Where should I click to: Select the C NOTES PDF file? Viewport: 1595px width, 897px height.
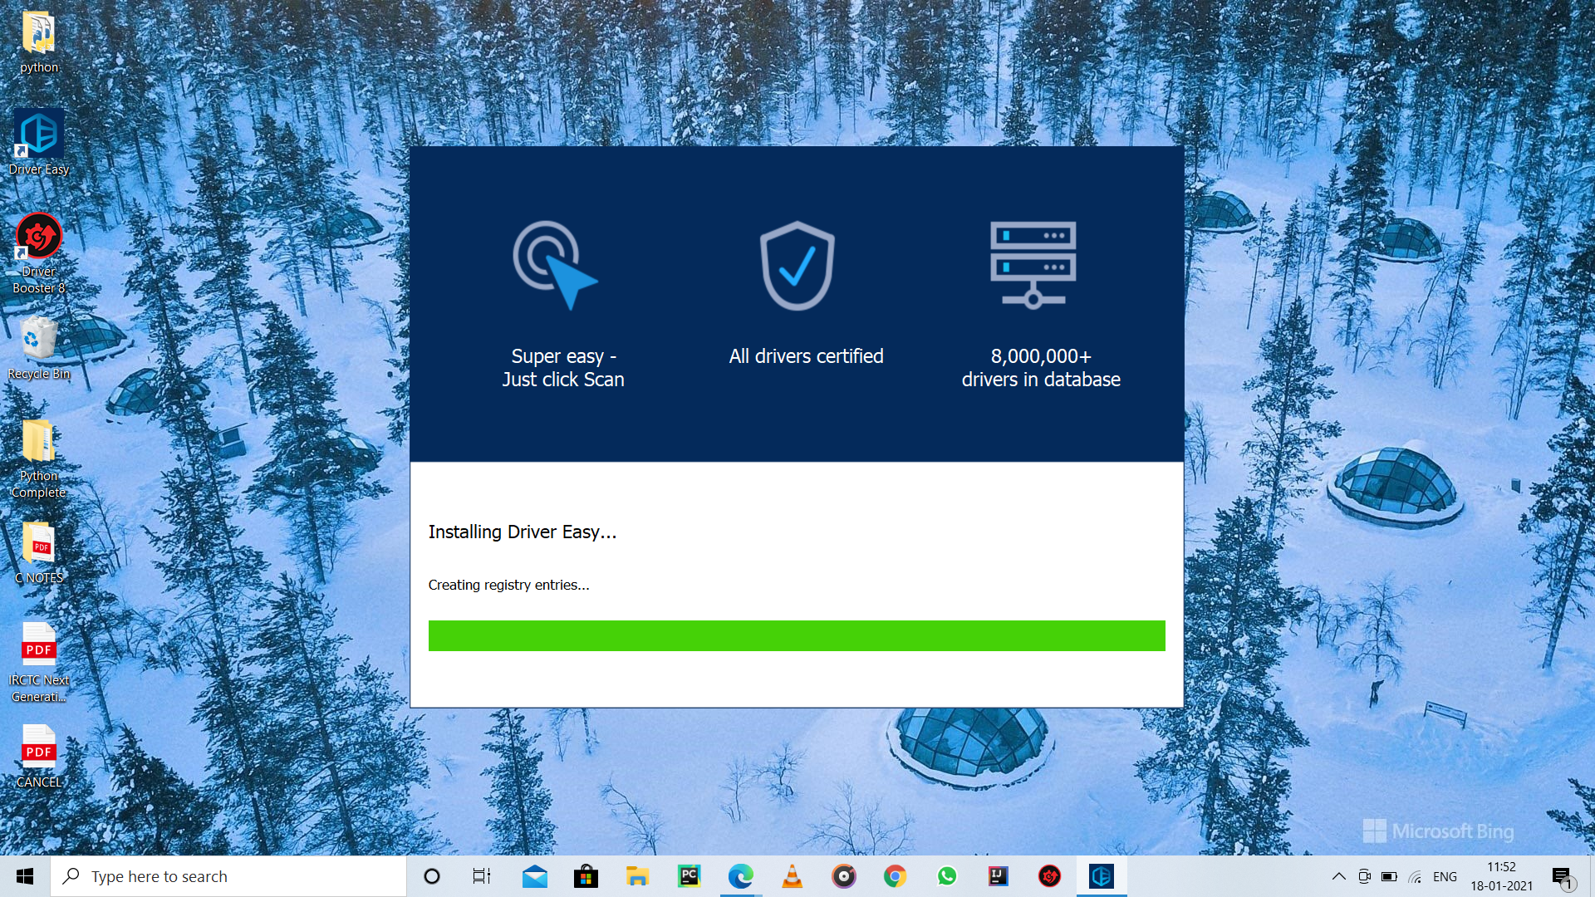click(38, 553)
